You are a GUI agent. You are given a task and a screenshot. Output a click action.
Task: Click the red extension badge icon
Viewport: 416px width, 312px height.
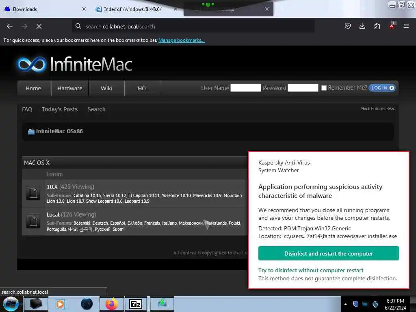(x=392, y=26)
